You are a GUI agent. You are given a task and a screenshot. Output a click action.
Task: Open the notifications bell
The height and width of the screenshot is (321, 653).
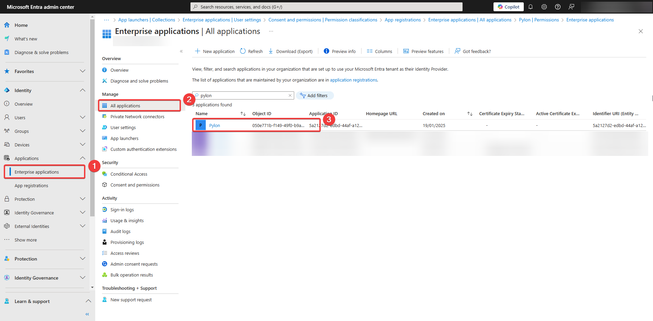point(531,6)
